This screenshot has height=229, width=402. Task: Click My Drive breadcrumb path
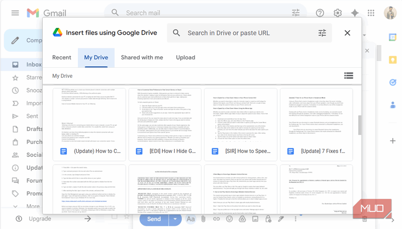click(62, 76)
